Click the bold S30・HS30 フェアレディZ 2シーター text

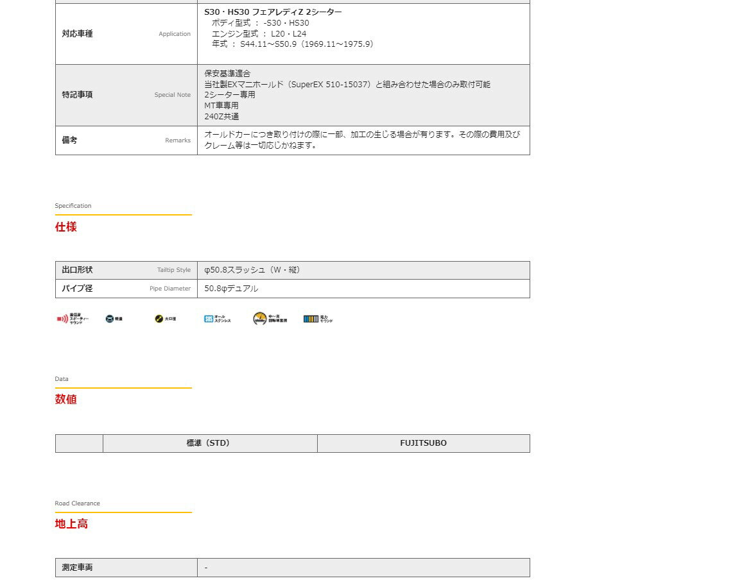(x=273, y=12)
